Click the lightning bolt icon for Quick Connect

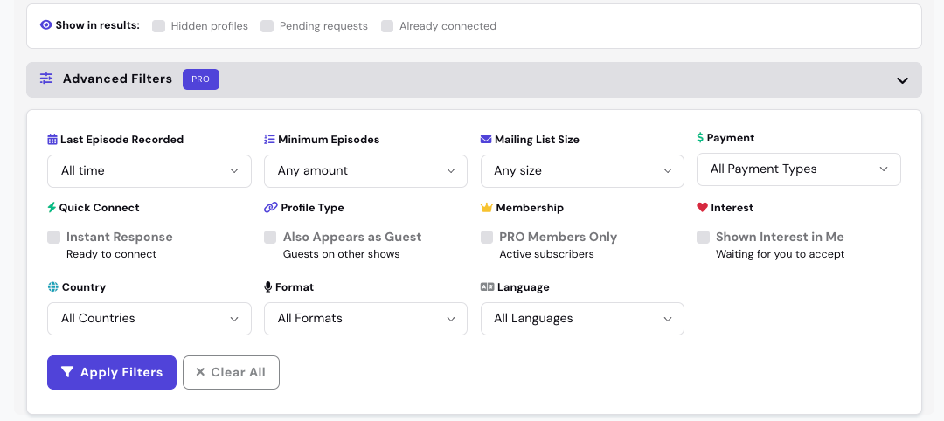coord(52,208)
